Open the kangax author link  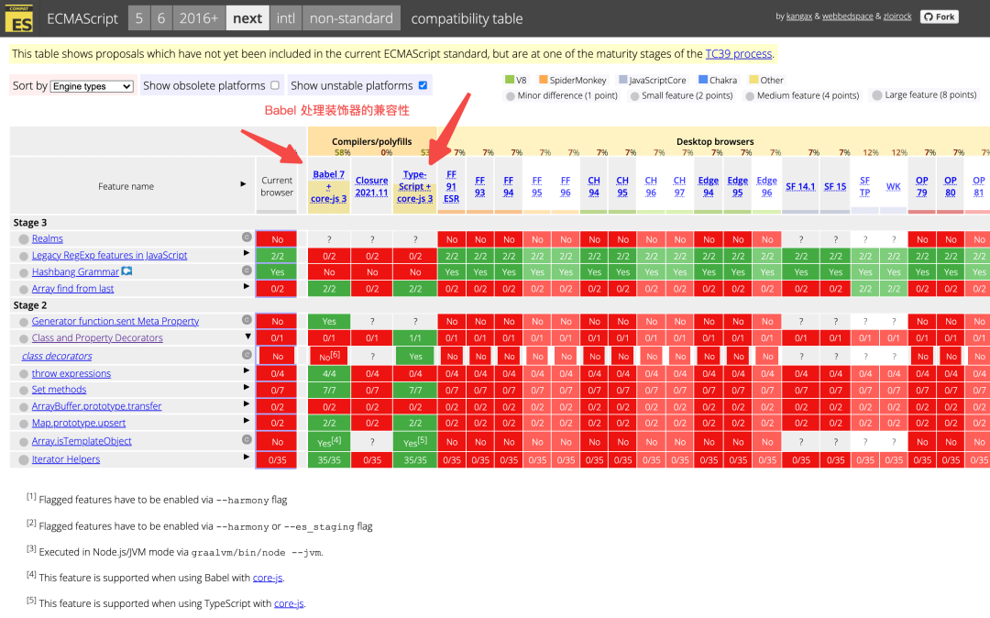pyautogui.click(x=798, y=17)
